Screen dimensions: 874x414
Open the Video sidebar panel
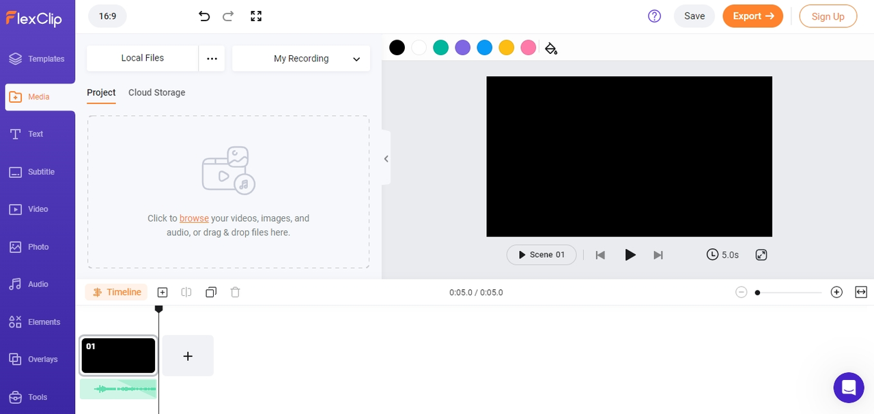38,209
